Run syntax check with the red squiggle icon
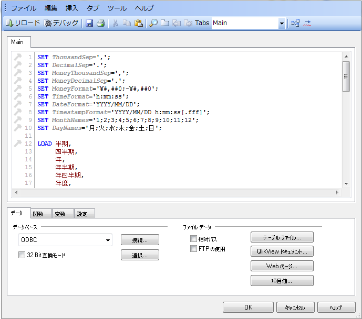 coord(307,23)
